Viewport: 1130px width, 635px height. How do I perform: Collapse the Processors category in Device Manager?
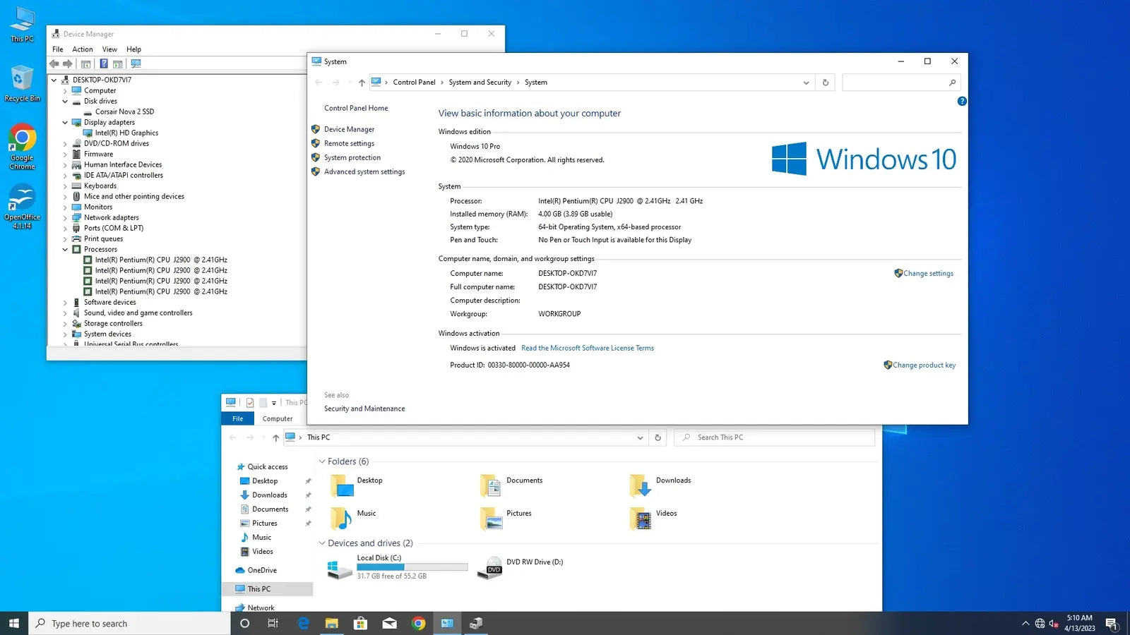65,249
